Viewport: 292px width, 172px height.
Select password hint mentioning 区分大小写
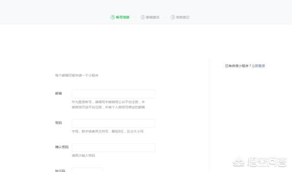(108, 131)
